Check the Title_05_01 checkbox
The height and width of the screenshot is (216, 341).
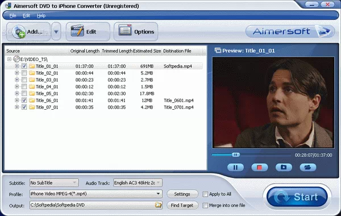click(24, 94)
